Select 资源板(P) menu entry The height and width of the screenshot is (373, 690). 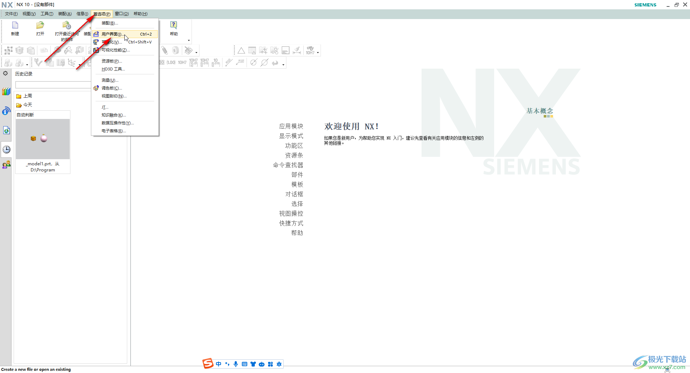click(125, 61)
